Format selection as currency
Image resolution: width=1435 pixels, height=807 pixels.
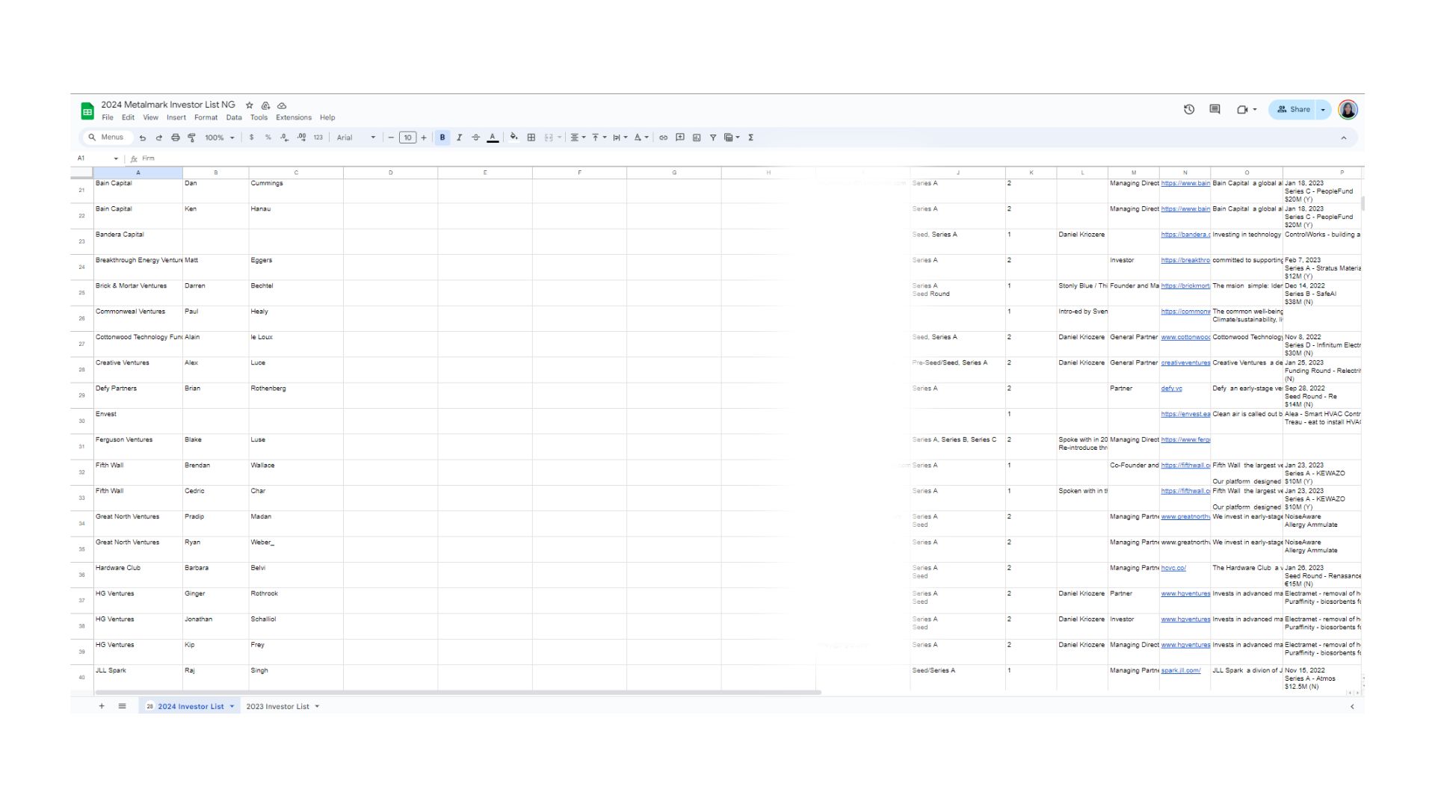pos(251,137)
